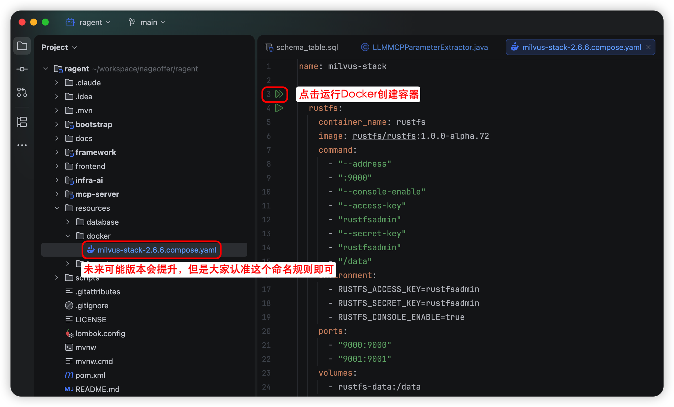Select README.md in the project tree

tap(97, 389)
